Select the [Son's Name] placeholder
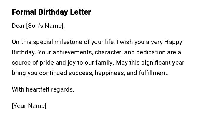Viewport: 206px width, 124px height. tap(45, 26)
